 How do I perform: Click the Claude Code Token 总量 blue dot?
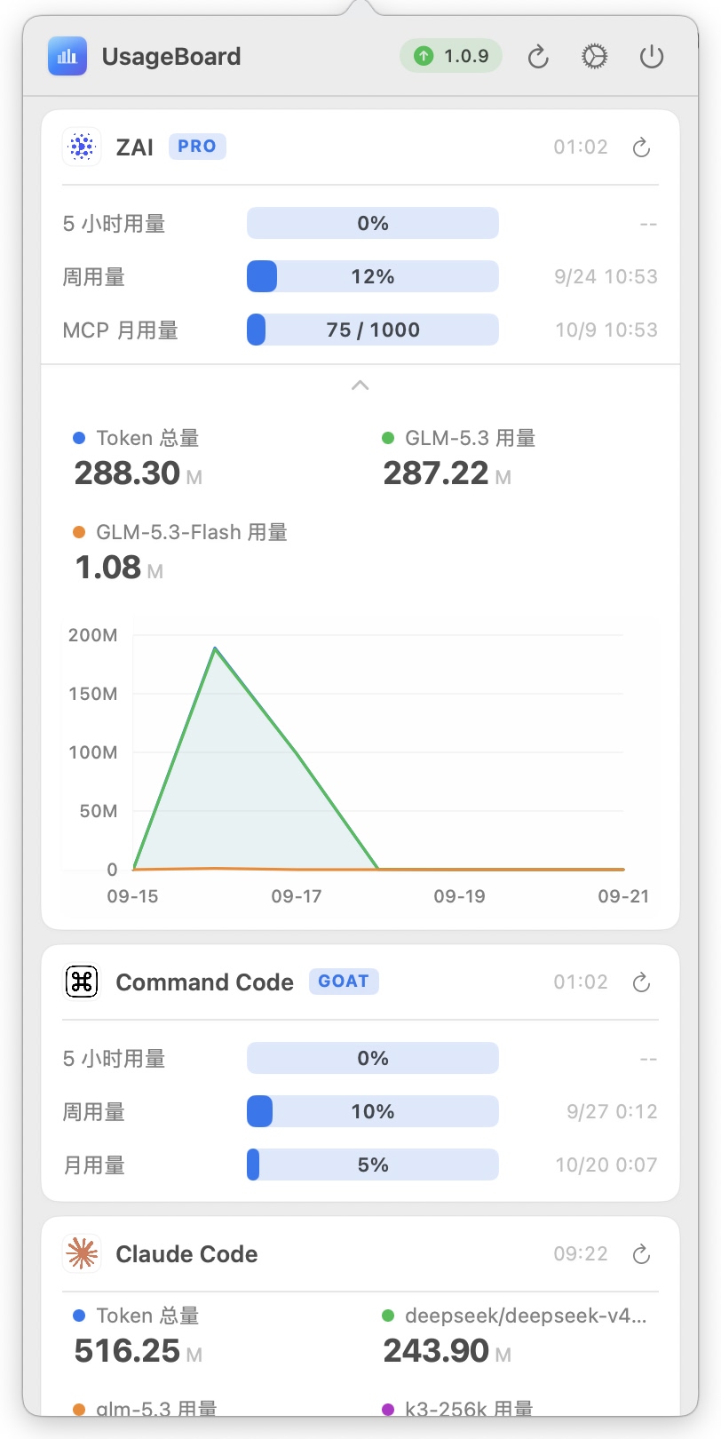79,1316
